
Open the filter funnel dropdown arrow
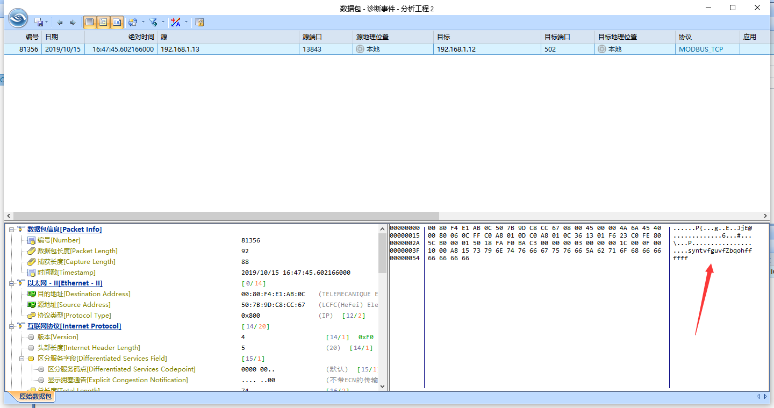tap(162, 22)
